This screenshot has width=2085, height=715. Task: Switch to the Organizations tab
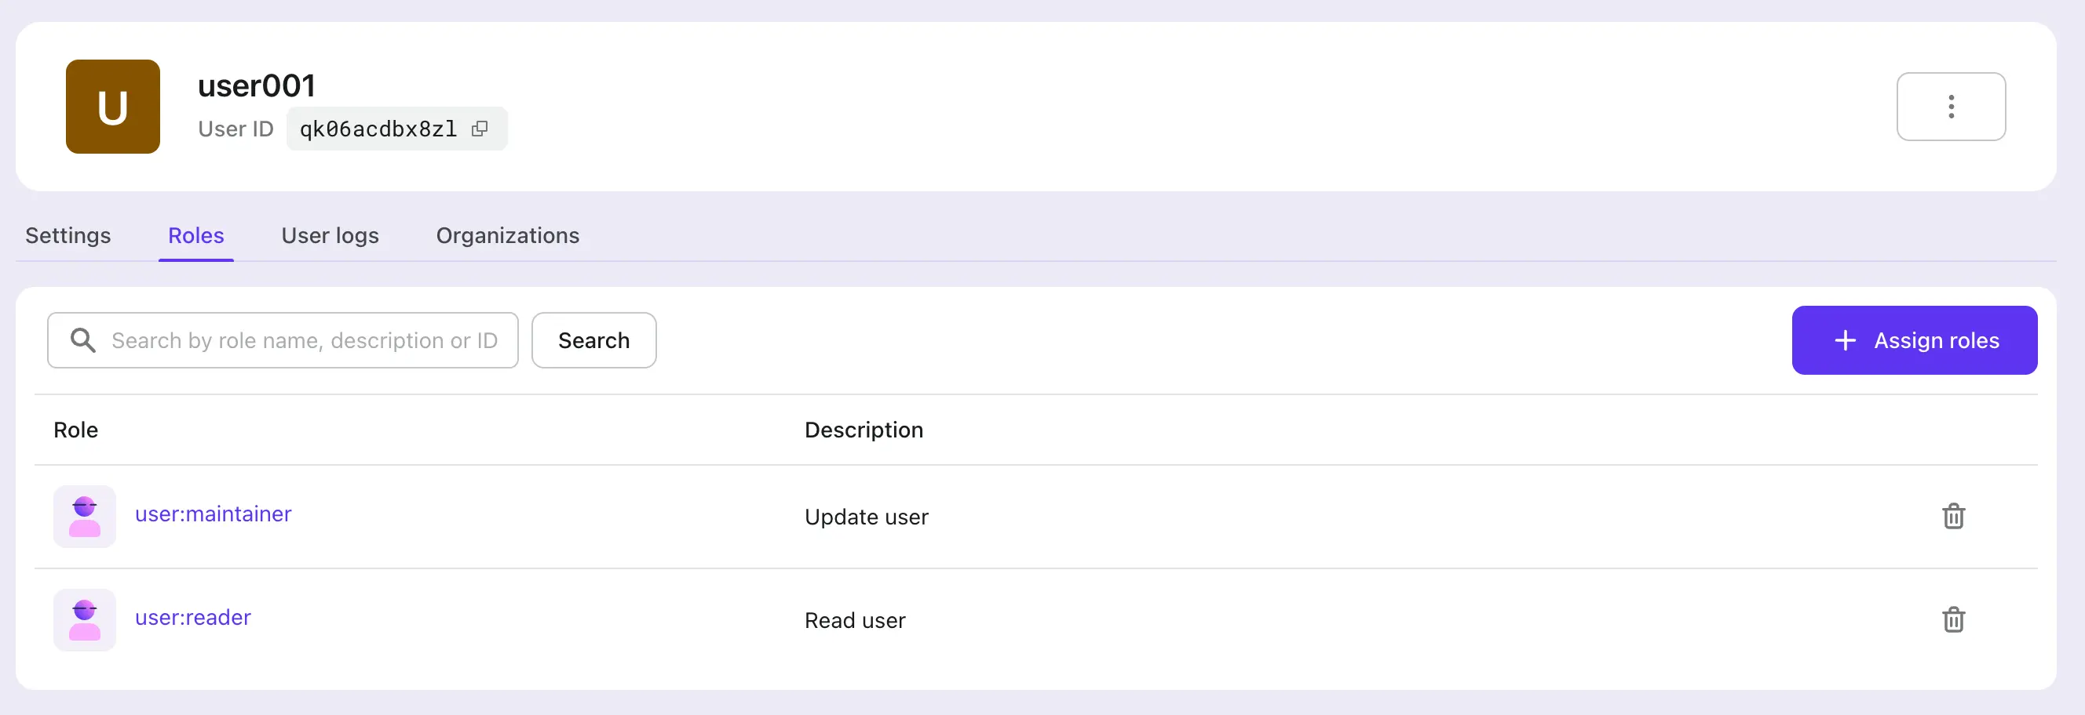point(506,235)
